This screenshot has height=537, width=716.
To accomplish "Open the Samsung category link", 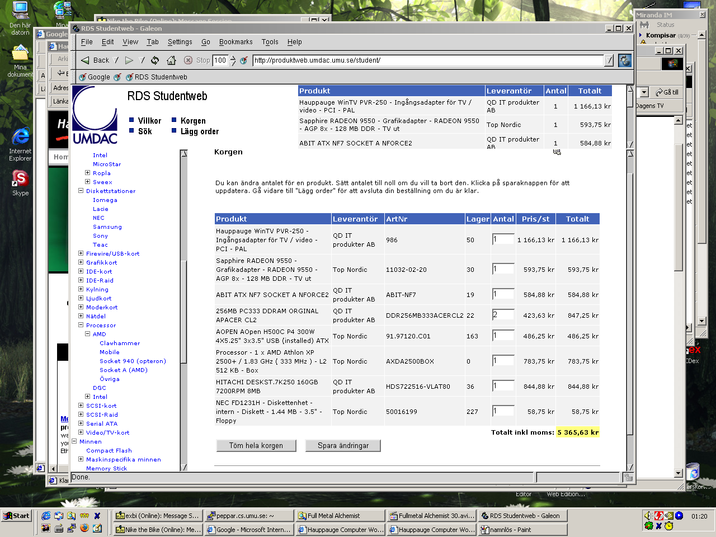I will coord(107,227).
